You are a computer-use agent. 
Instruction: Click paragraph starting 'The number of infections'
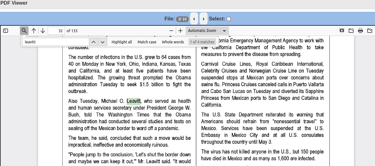[130, 74]
